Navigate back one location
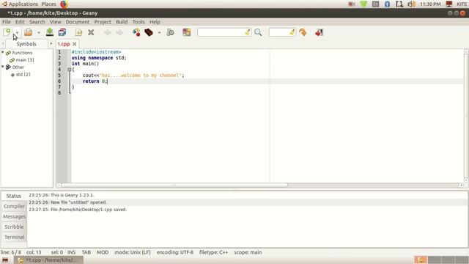The height and width of the screenshot is (264, 469). [108, 32]
